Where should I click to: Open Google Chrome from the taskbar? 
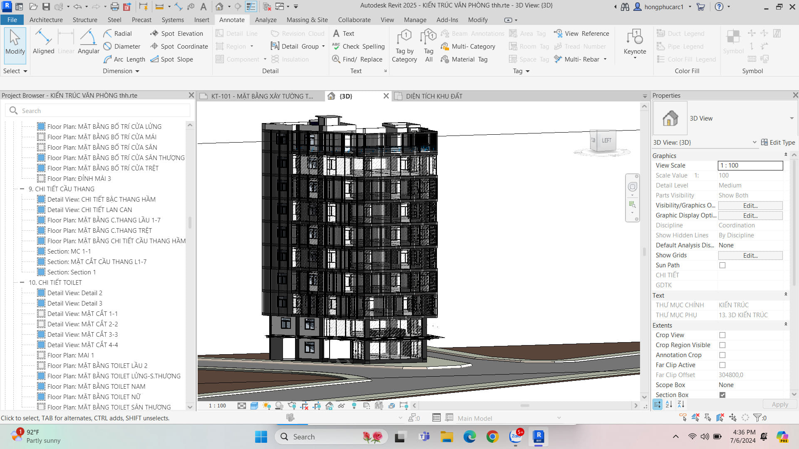(x=492, y=437)
